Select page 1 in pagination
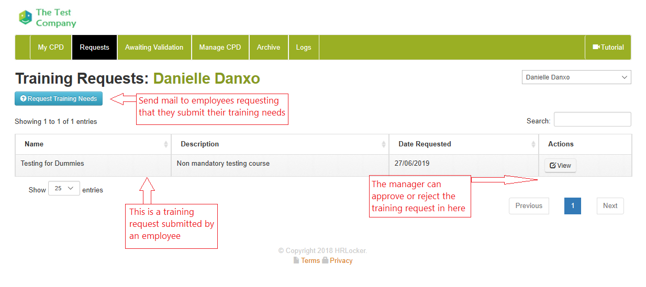Image resolution: width=646 pixels, height=287 pixels. click(572, 206)
